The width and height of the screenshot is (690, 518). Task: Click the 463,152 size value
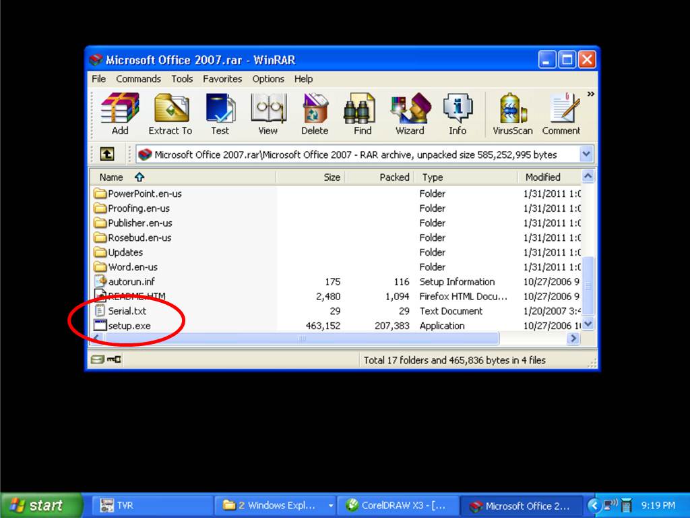pos(323,326)
